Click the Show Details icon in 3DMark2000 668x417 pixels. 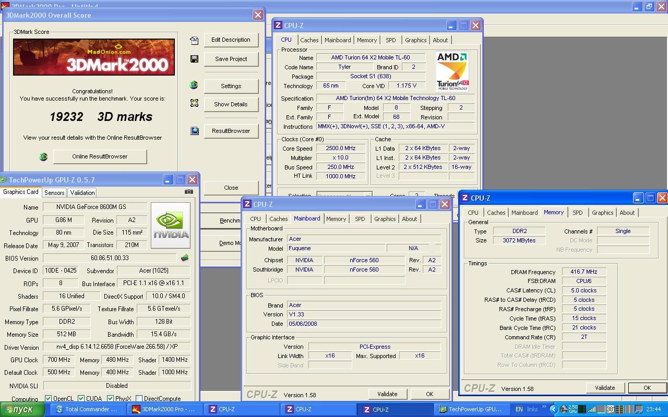point(194,104)
